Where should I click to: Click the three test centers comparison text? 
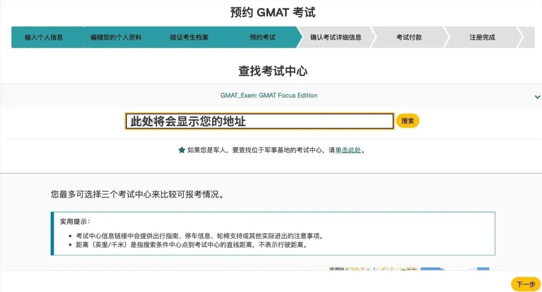[x=138, y=194]
